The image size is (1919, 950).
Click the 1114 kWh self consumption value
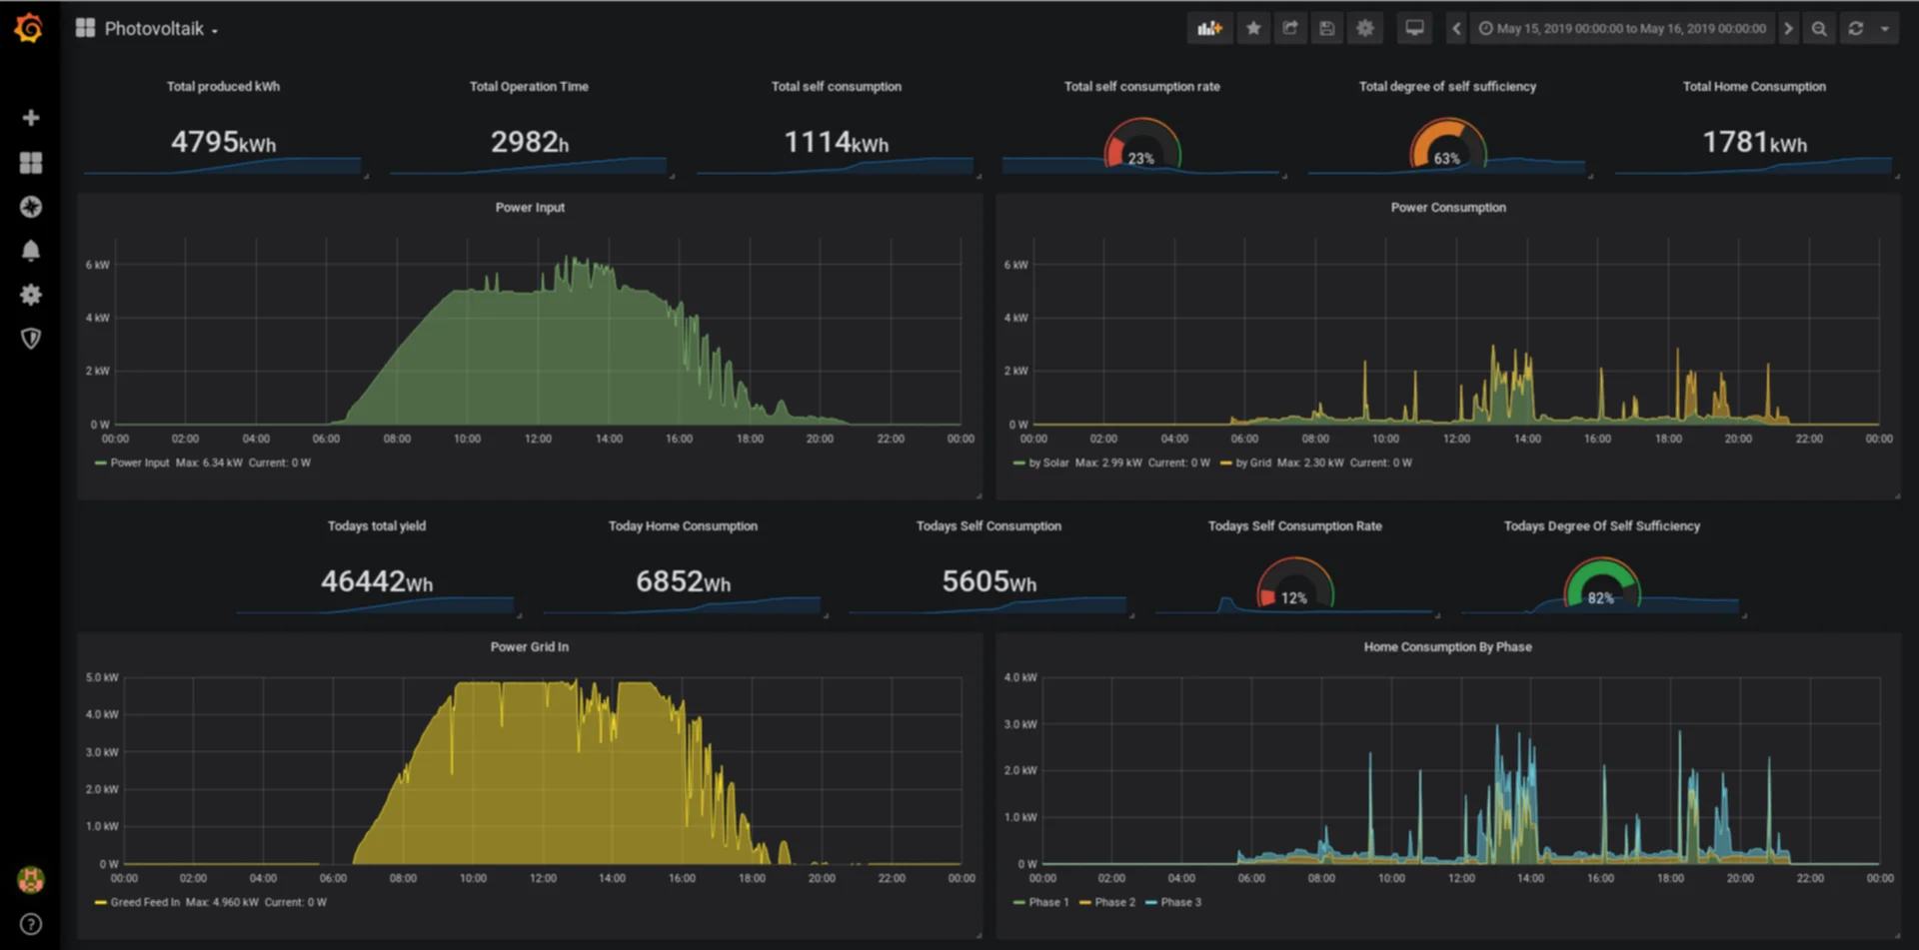[837, 142]
